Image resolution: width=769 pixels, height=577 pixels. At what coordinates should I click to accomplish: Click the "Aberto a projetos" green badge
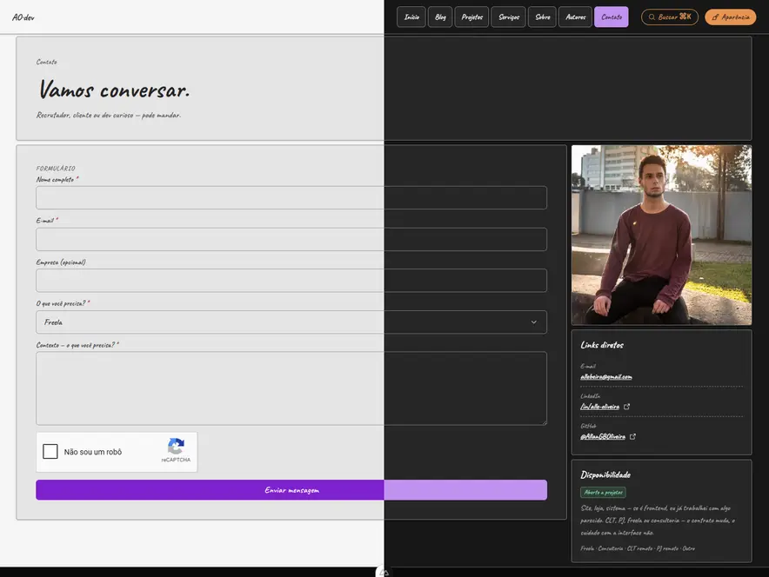pos(603,492)
